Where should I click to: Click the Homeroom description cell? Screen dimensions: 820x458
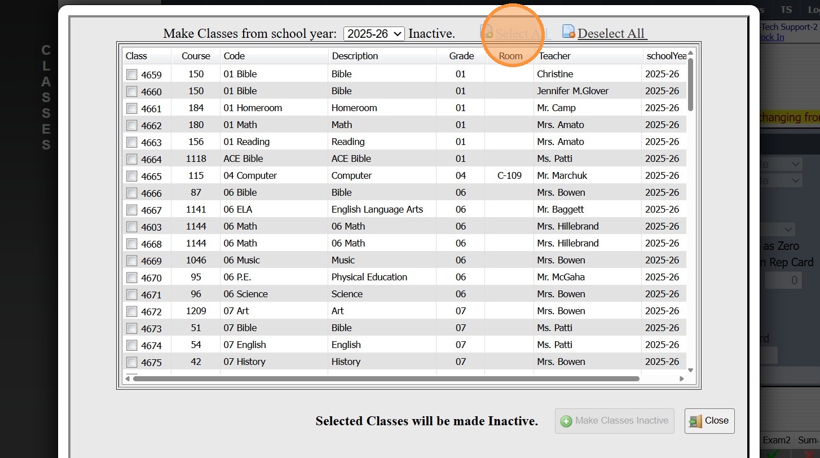[x=354, y=108]
